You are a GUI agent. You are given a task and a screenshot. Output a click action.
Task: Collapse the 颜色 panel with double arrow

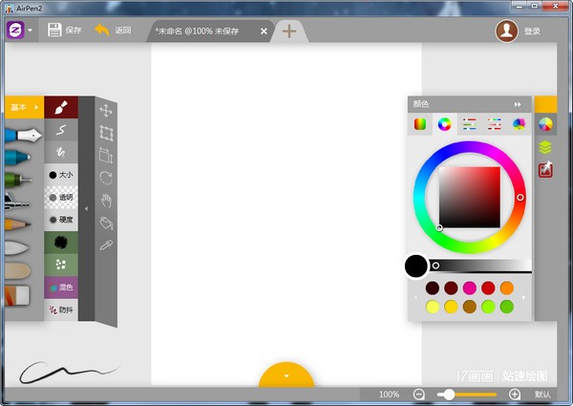[x=518, y=104]
